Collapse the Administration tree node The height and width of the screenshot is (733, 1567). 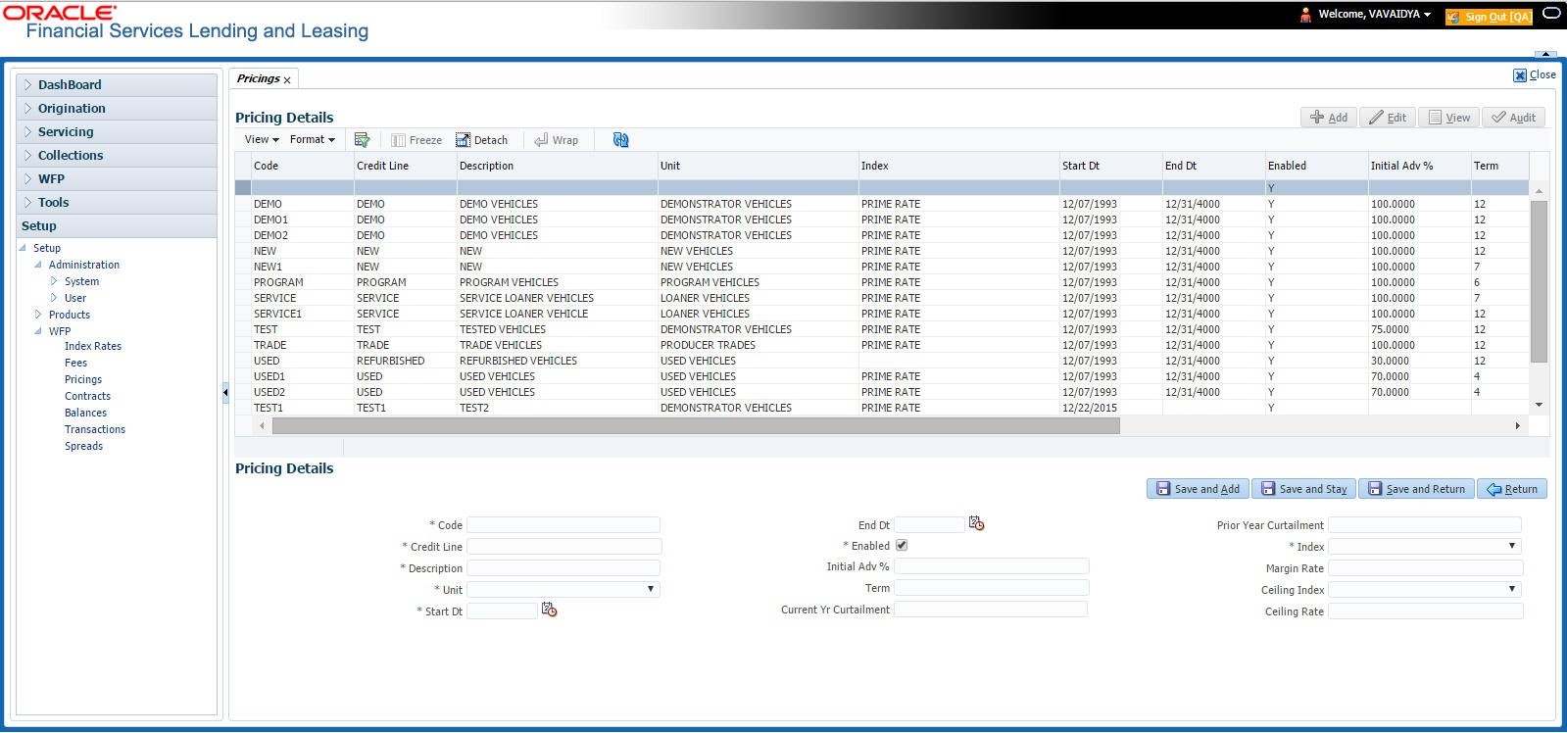(38, 265)
